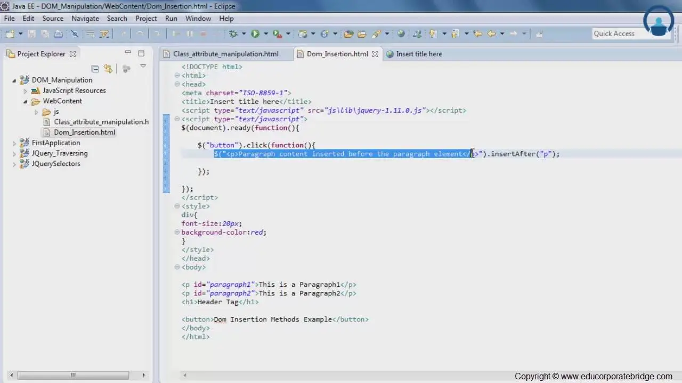Viewport: 682px width, 383px height.
Task: Click insertAfter text in the code
Action: [x=513, y=154]
